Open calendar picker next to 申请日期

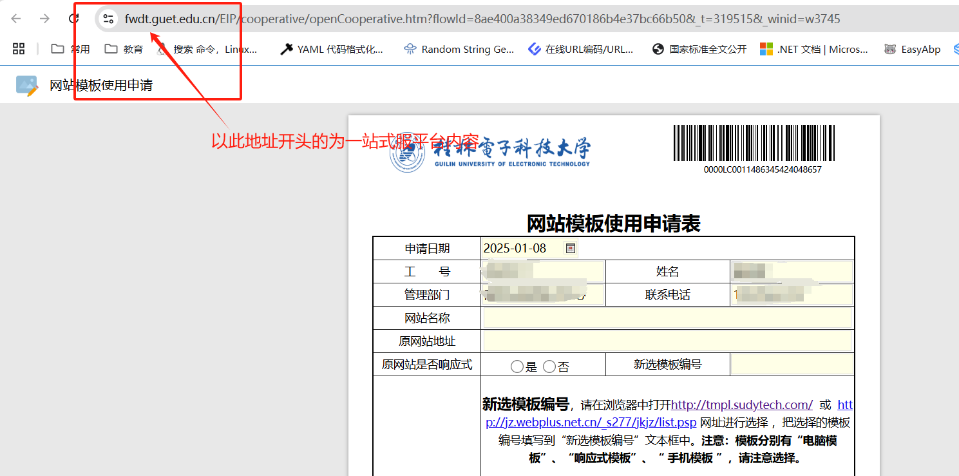(570, 249)
